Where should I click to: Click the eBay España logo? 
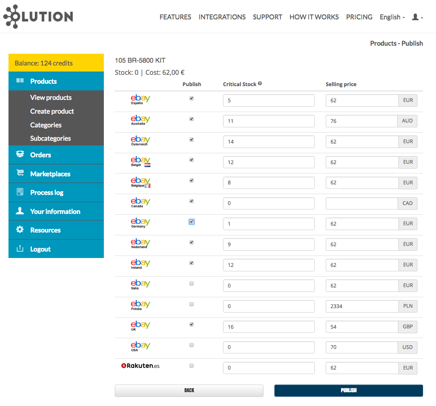[x=141, y=99]
